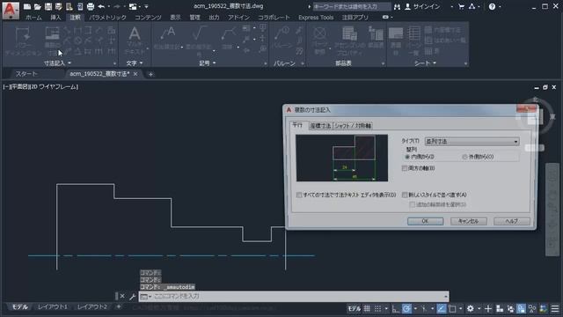Click the ヘルプ button in dialog

click(512, 221)
